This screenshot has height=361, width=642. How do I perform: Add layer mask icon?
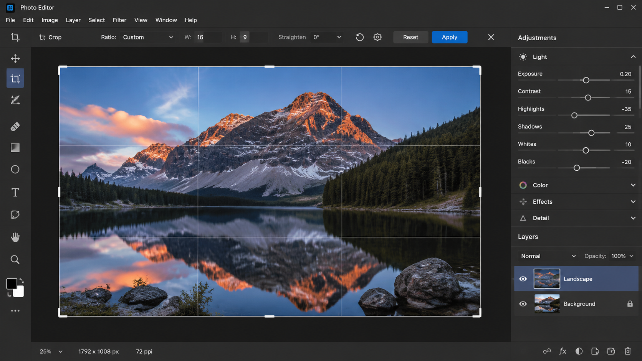click(x=595, y=351)
